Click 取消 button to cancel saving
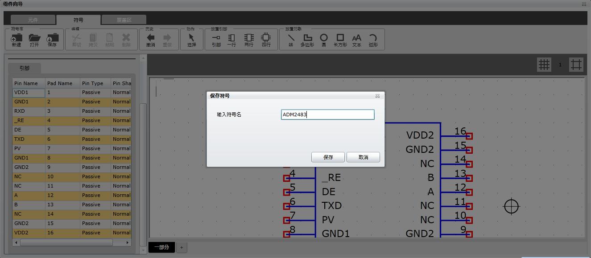The width and height of the screenshot is (591, 258). (363, 157)
